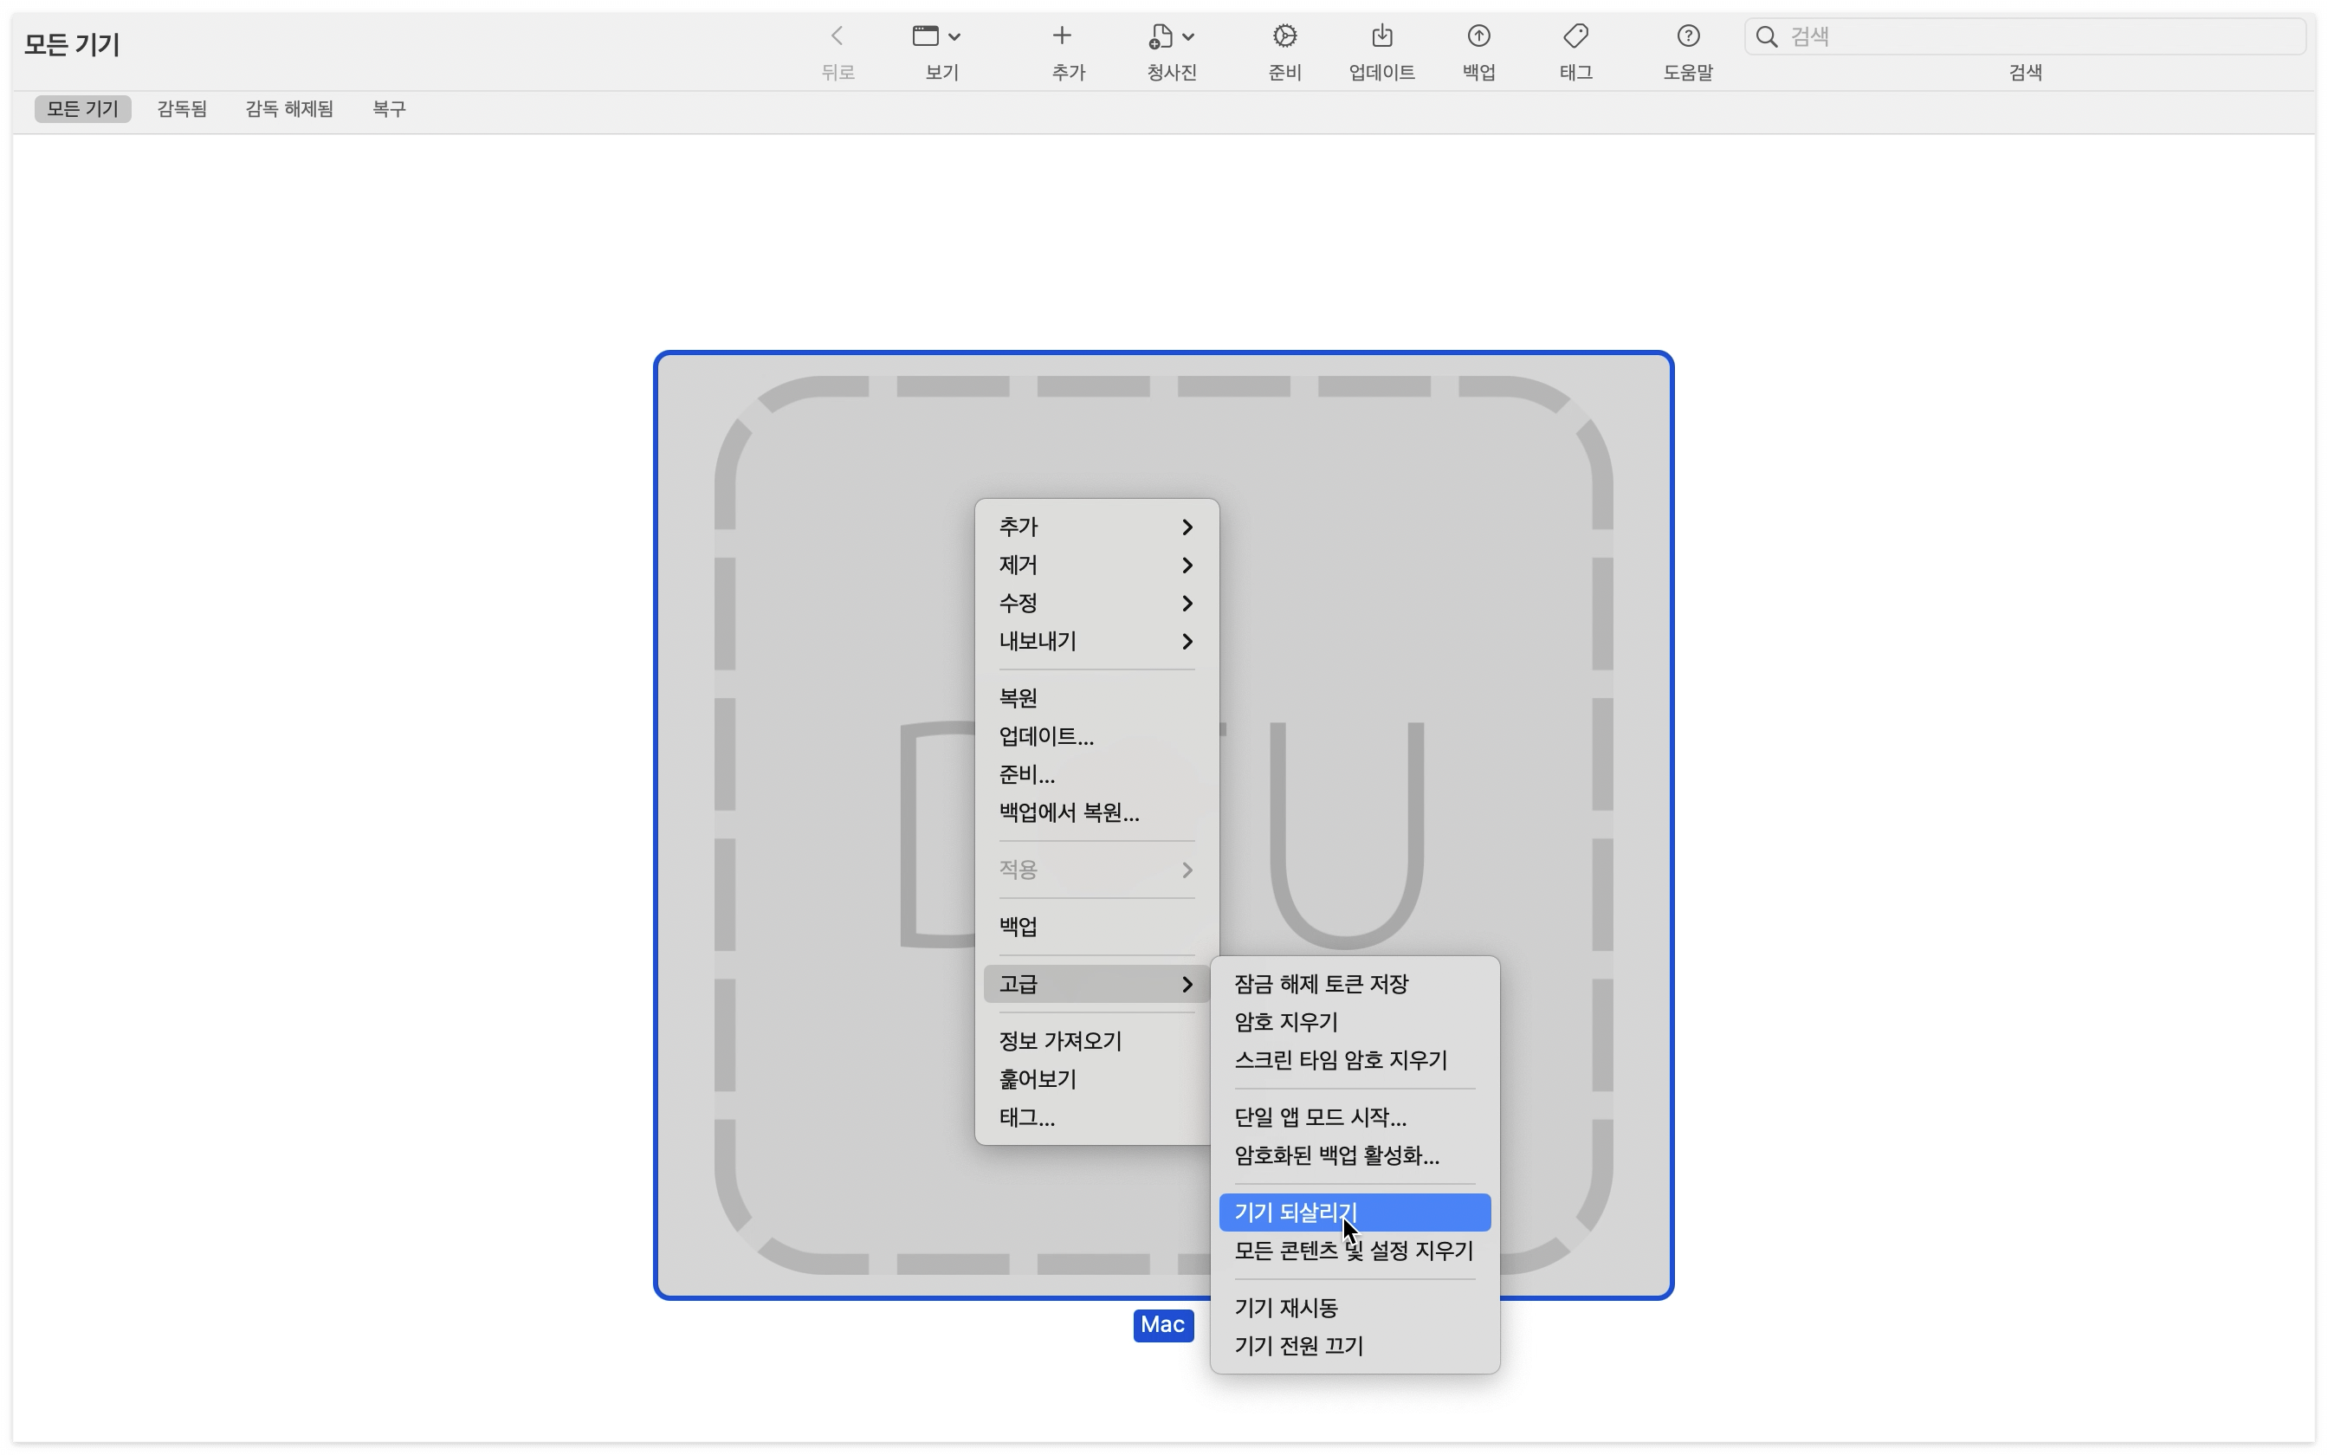Select 정보 가져오기 in context menu
Viewport: 2328px width, 1455px height.
pos(1060,1041)
